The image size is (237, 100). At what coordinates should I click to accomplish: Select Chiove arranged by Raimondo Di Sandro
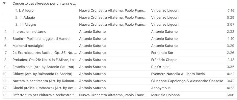tap(118, 74)
